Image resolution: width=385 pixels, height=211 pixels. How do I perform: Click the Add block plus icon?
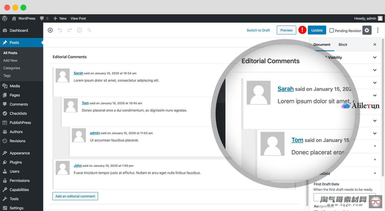pyautogui.click(x=50, y=30)
